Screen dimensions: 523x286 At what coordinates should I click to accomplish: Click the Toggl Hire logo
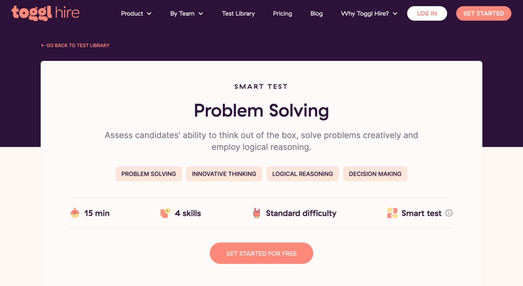pyautogui.click(x=46, y=13)
